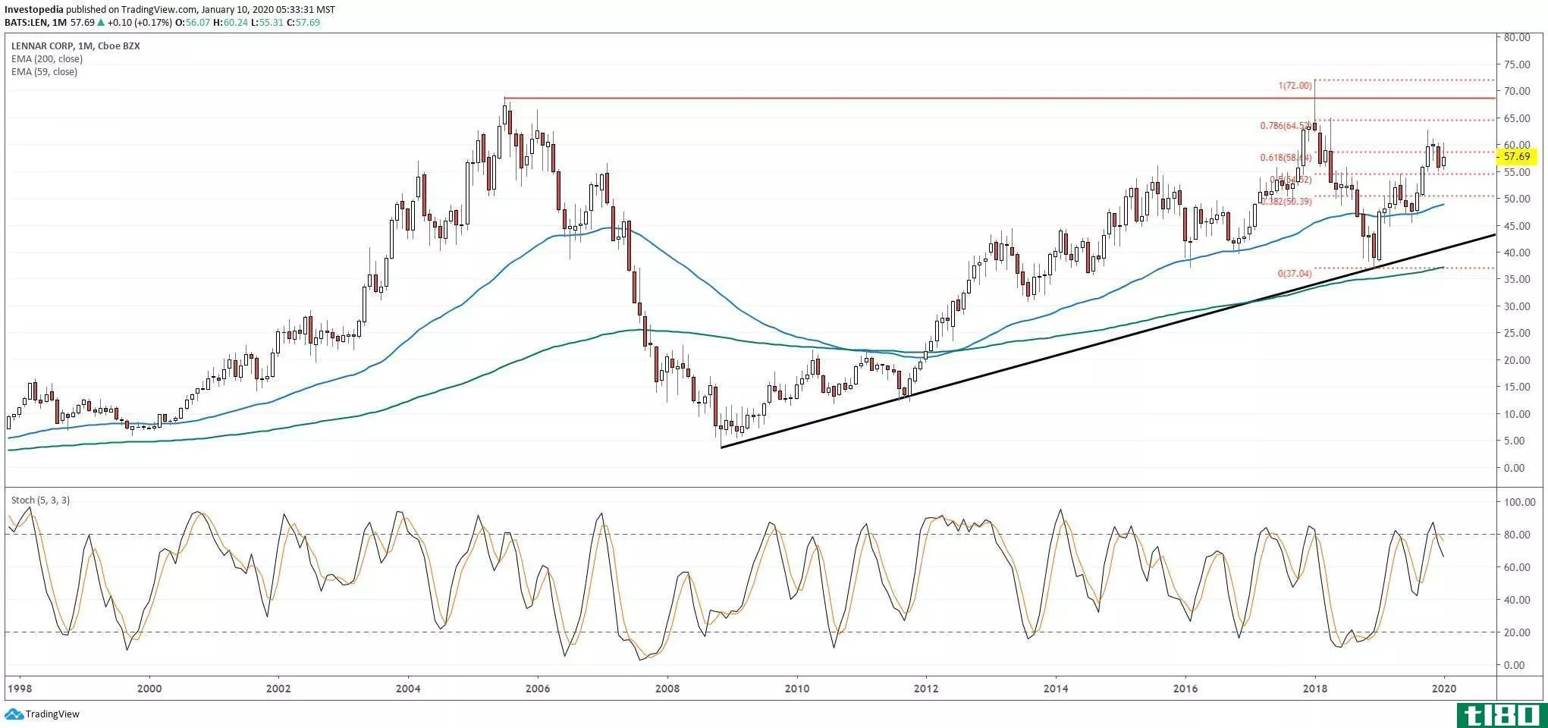Click the 0(37.04) Fibonacci level label
This screenshot has height=728, width=1548.
[1295, 273]
